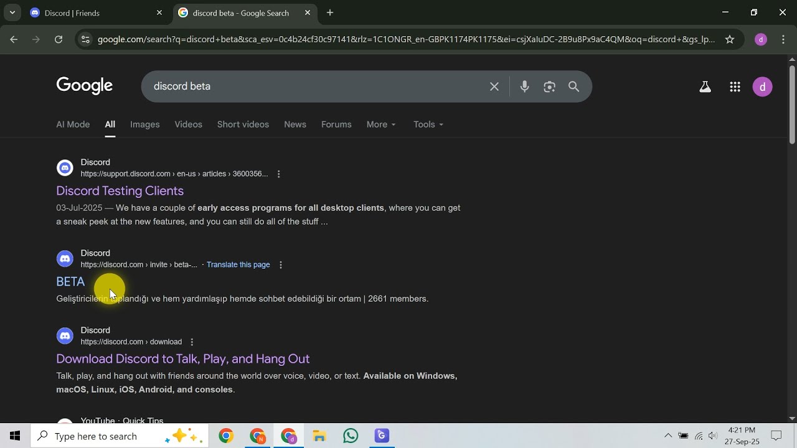This screenshot has height=448, width=797.
Task: Select the AI Mode tab
Action: pos(73,124)
